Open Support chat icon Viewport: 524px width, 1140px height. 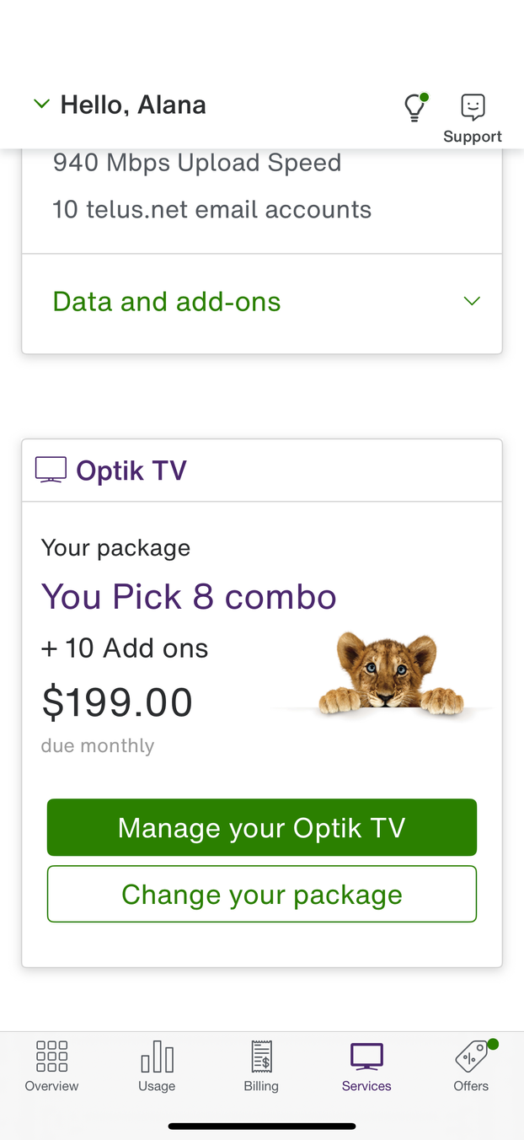tap(473, 107)
